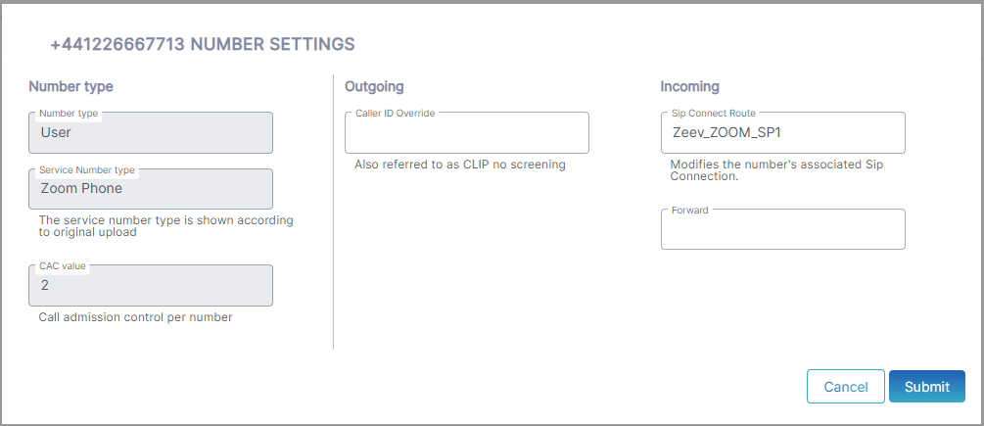The height and width of the screenshot is (426, 984).
Task: Click the small Sip Connect Route label
Action: click(x=713, y=114)
